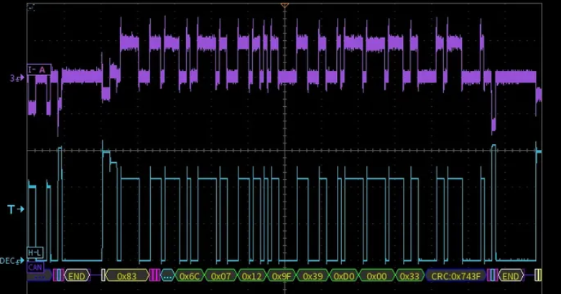Select the CRC:0x743F checksum field
This screenshot has width=561, height=294.
455,275
